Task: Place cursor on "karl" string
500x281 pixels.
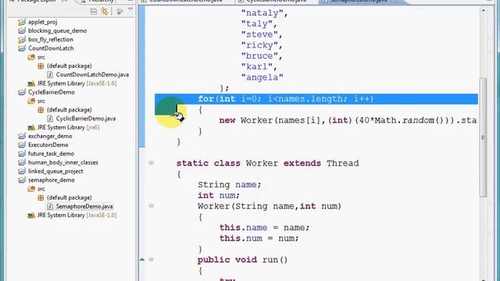Action: pos(257,67)
